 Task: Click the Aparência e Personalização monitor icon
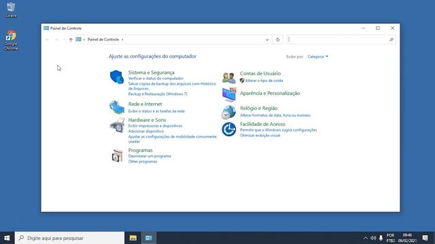click(x=229, y=94)
